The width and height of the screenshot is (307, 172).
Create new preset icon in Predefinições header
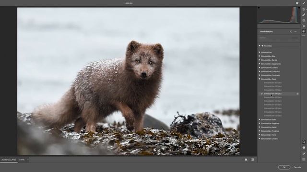[x=291, y=32]
